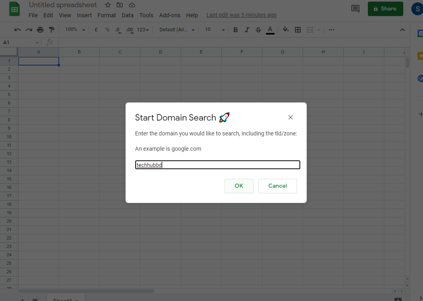Click the borders grid icon
Viewport: 423px width, 301px height.
tap(298, 30)
